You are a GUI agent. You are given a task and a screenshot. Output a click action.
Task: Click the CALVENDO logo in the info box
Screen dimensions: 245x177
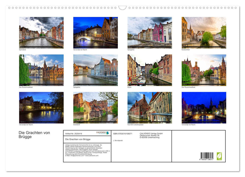tap(102, 133)
